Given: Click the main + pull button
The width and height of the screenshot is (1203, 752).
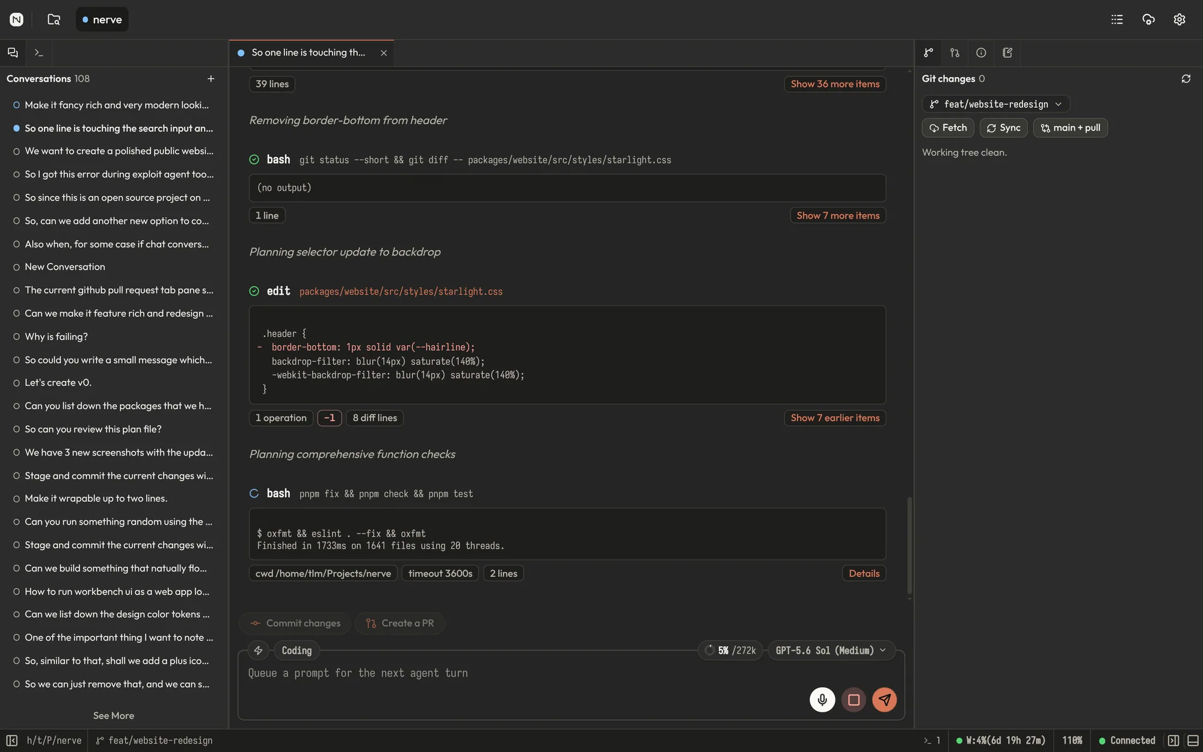Looking at the screenshot, I should (1070, 128).
